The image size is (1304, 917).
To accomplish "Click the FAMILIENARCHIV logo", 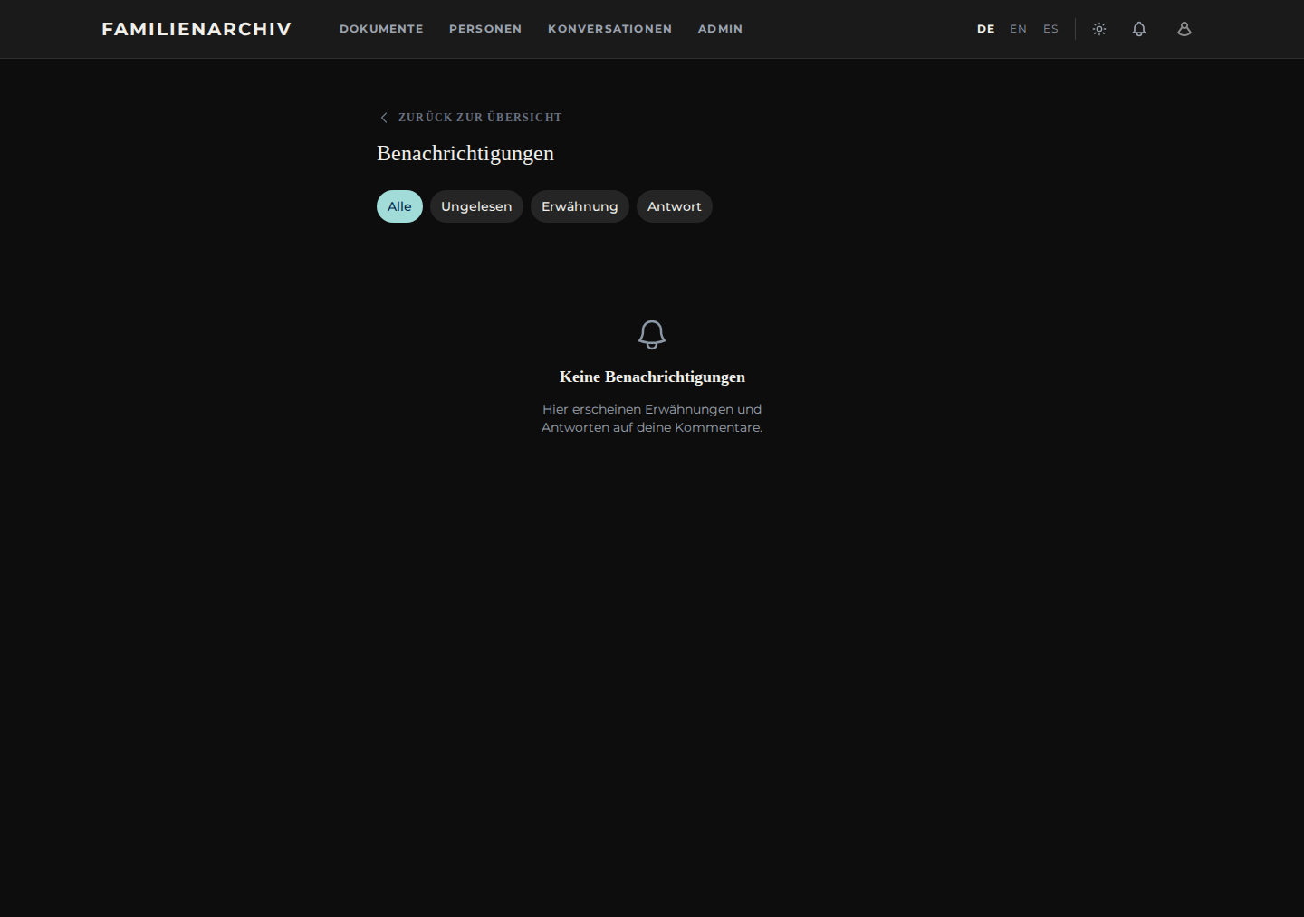I will pos(197,29).
